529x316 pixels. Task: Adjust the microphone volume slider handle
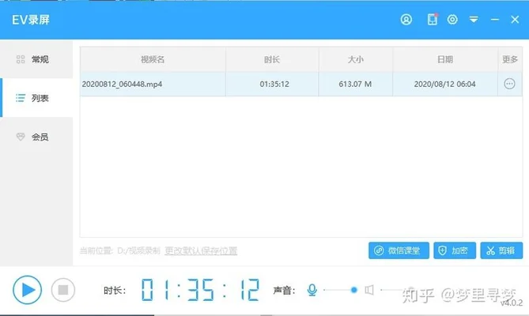click(353, 290)
